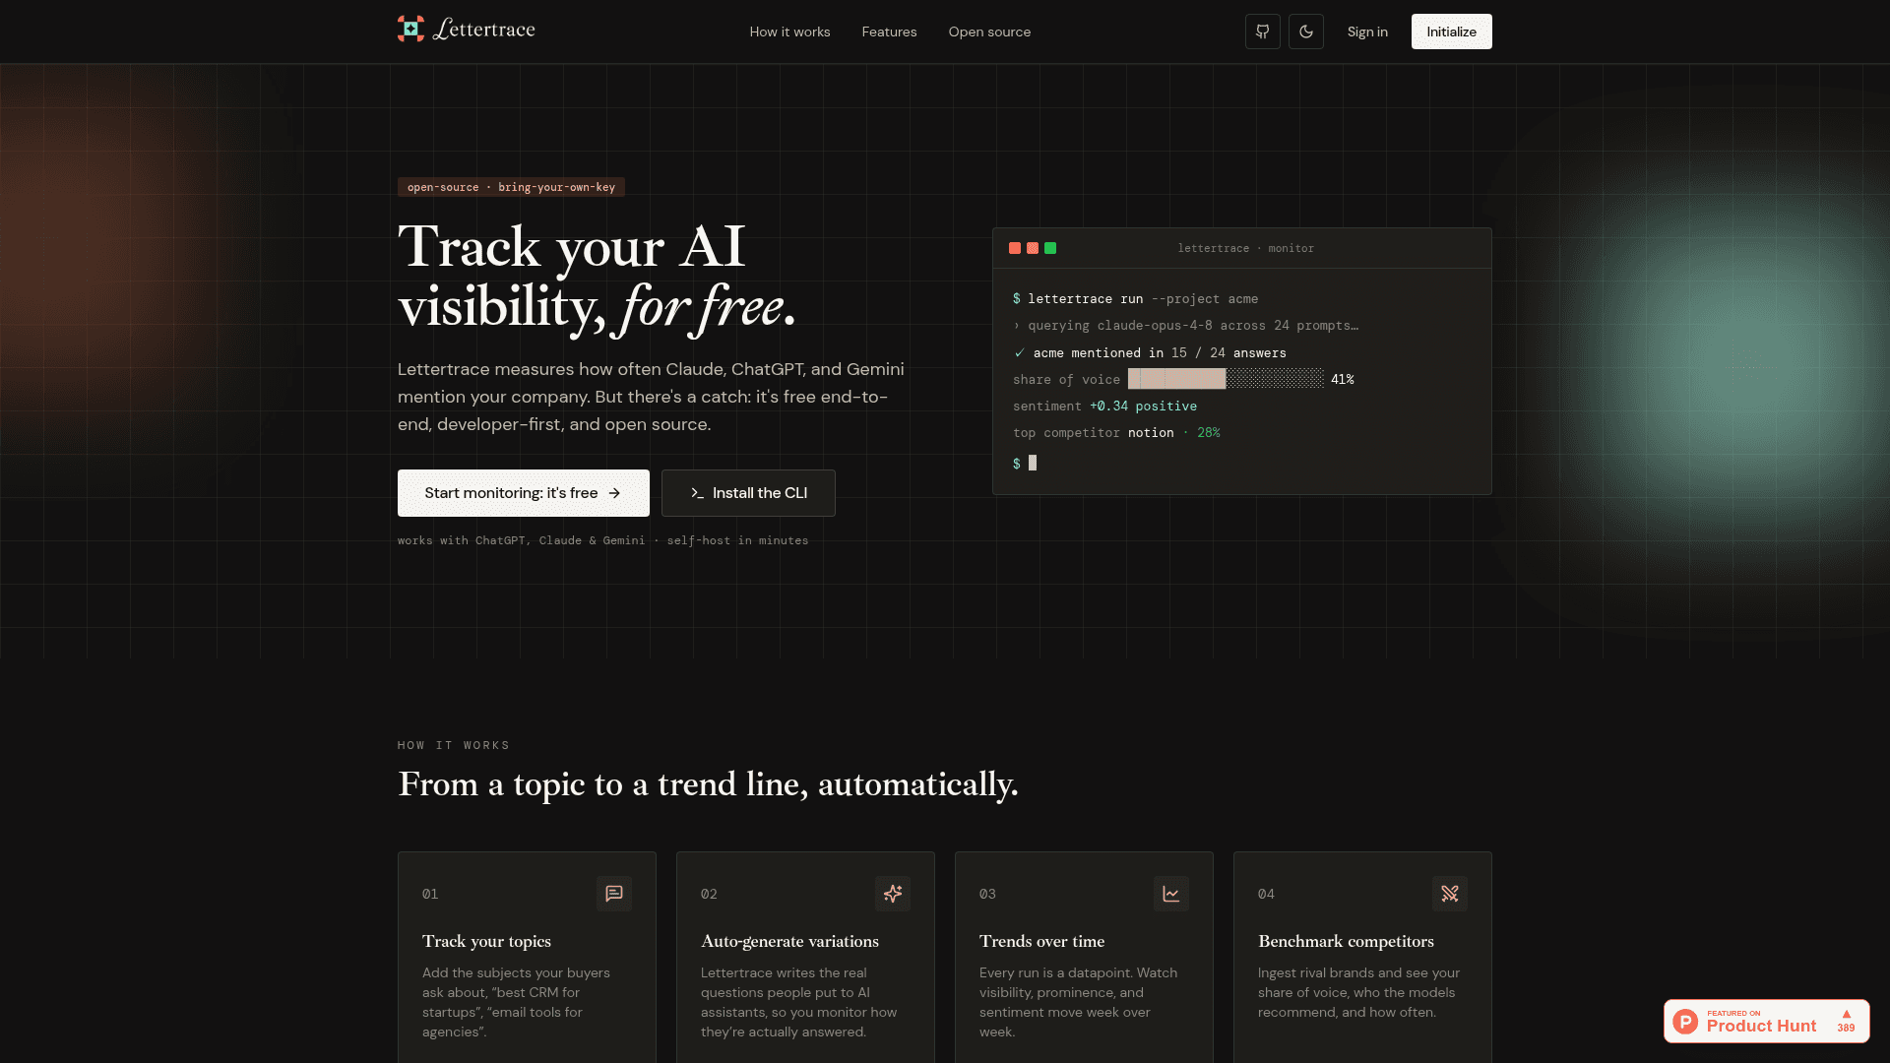Click the Trends over time heading
1890x1063 pixels.
1041,941
